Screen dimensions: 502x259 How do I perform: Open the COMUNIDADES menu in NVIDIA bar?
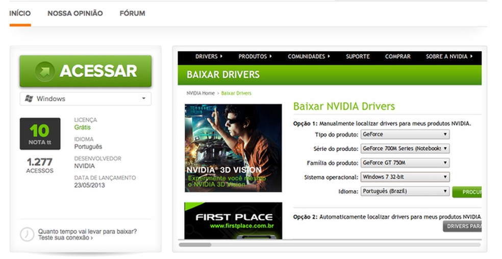tap(309, 57)
